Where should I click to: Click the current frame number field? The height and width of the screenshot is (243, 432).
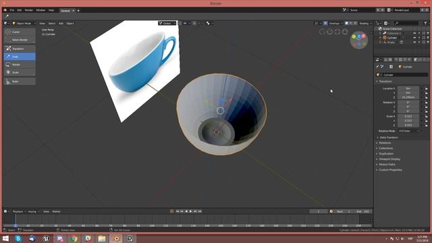pyautogui.click(x=319, y=211)
